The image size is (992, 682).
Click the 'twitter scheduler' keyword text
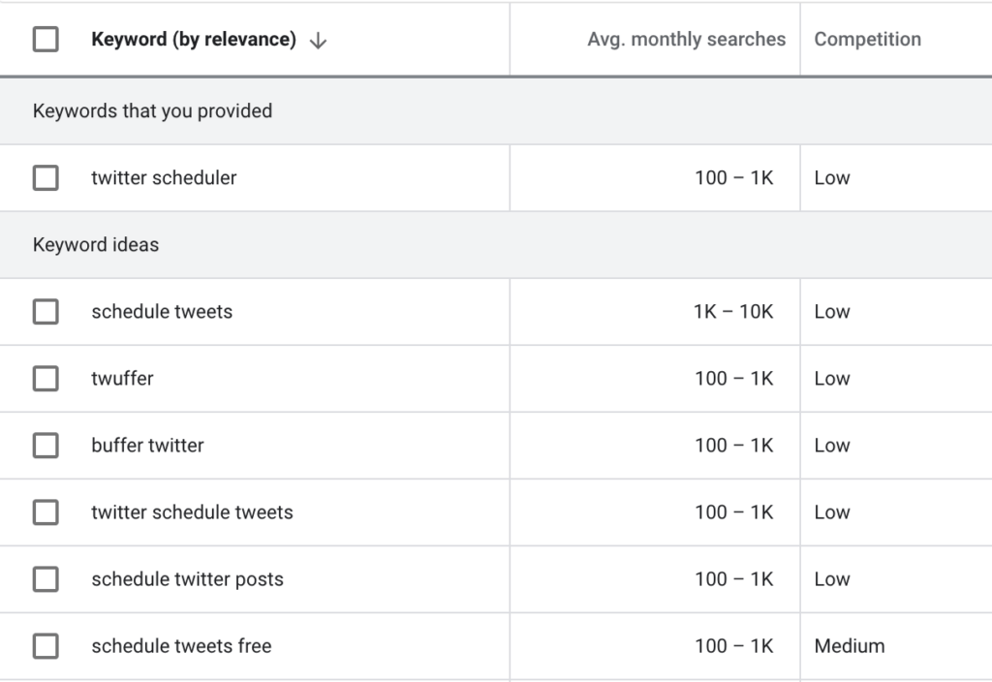[164, 178]
